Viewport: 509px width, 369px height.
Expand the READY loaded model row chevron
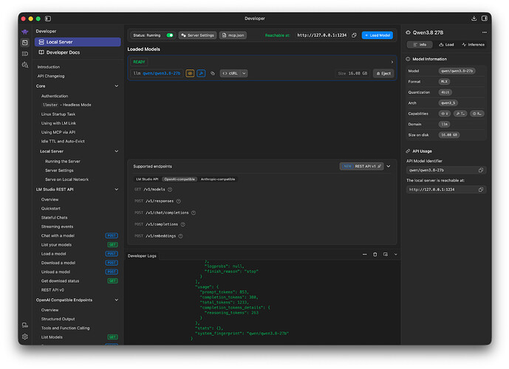[392, 62]
